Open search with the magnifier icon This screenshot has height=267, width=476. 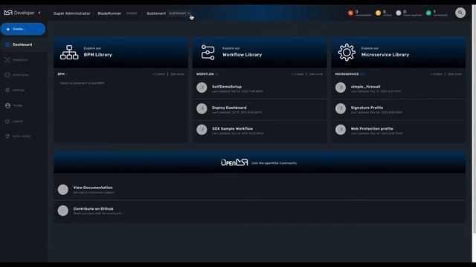[x=460, y=13]
